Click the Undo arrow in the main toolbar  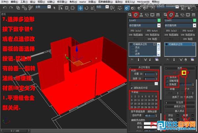tap(5, 8)
